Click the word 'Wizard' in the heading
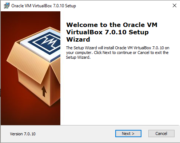180x143 pixels. coord(78,39)
